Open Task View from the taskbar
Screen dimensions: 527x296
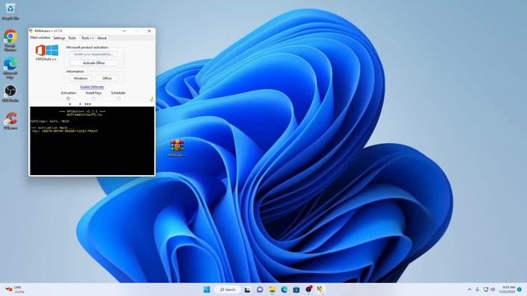(247, 289)
